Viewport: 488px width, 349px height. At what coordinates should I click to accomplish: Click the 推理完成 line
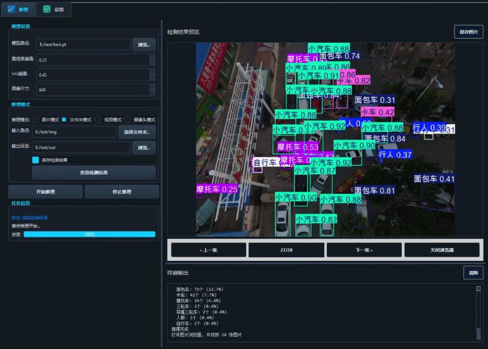[x=180, y=329]
